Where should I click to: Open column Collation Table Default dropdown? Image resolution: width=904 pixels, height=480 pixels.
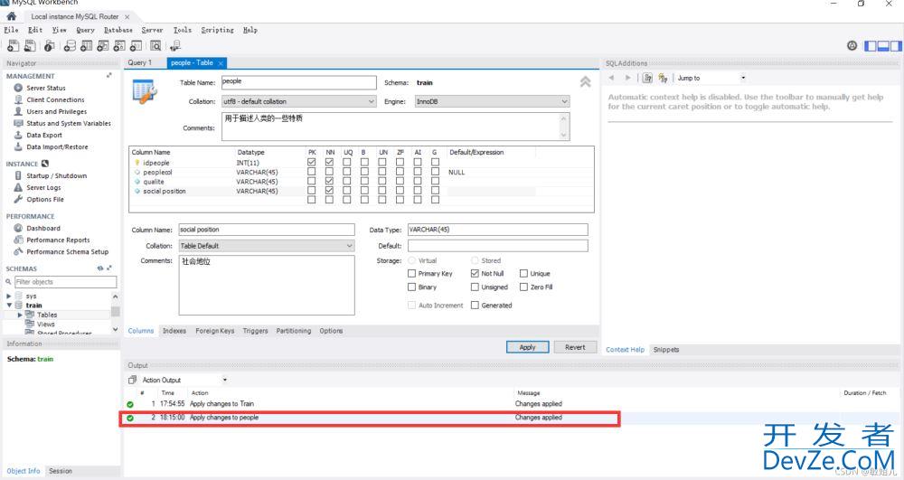click(x=267, y=246)
